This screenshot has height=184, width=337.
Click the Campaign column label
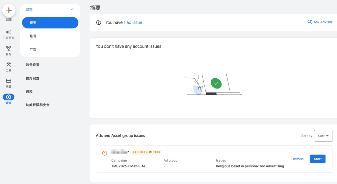119,160
